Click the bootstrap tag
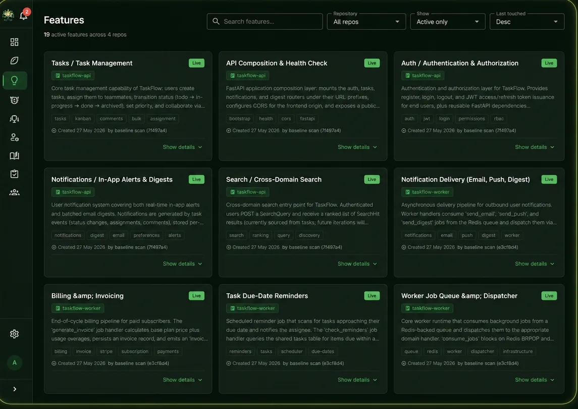The width and height of the screenshot is (578, 409). tap(240, 119)
